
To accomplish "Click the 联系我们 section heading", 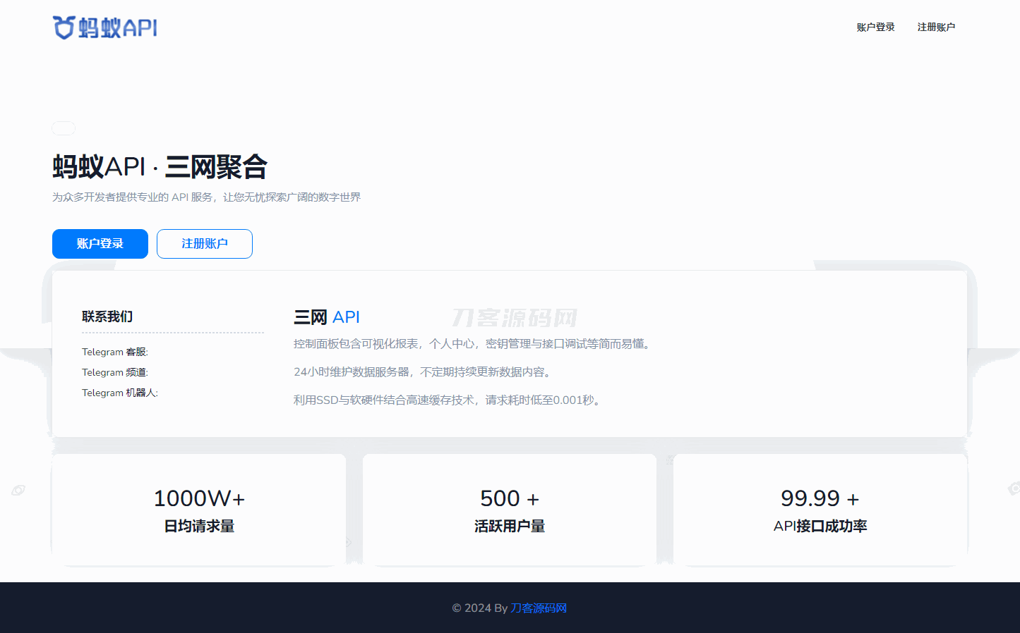I will coord(107,316).
